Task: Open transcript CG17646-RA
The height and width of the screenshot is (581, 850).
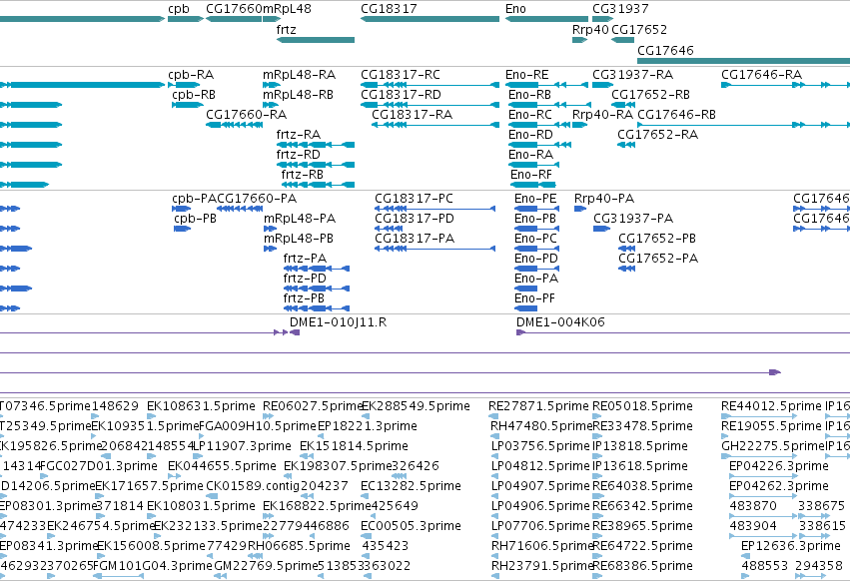Action: pos(762,74)
